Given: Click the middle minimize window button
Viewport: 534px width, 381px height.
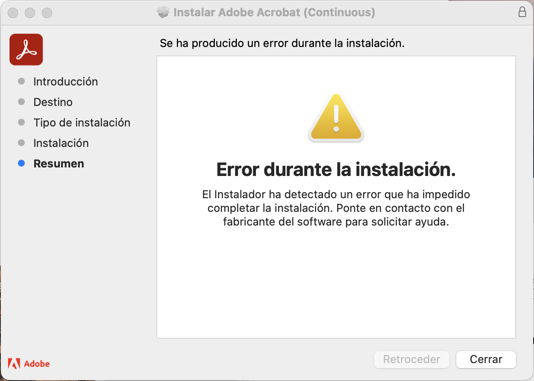Looking at the screenshot, I should point(30,13).
